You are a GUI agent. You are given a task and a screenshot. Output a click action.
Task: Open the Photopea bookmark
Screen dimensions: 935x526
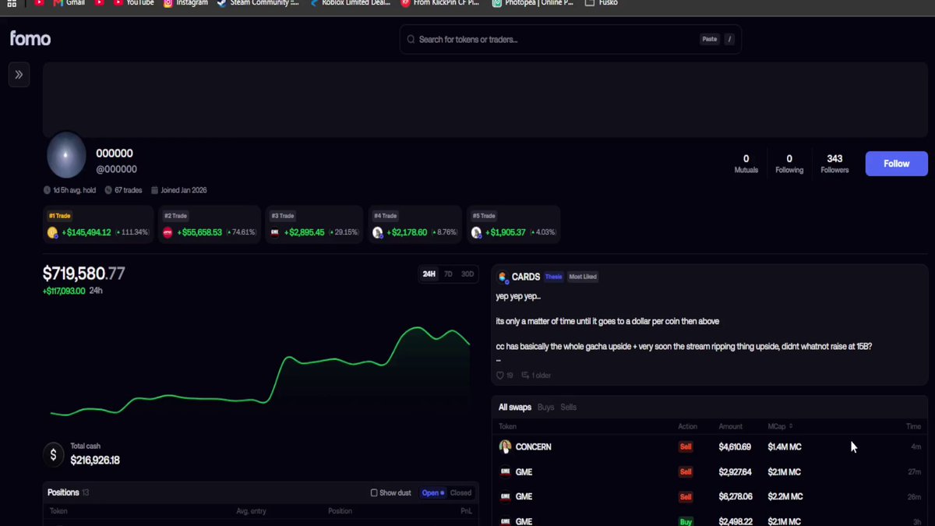(532, 3)
